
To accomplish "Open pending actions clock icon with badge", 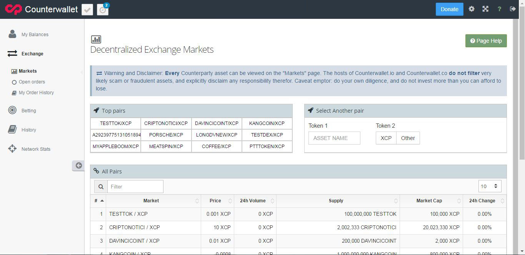I will point(103,10).
